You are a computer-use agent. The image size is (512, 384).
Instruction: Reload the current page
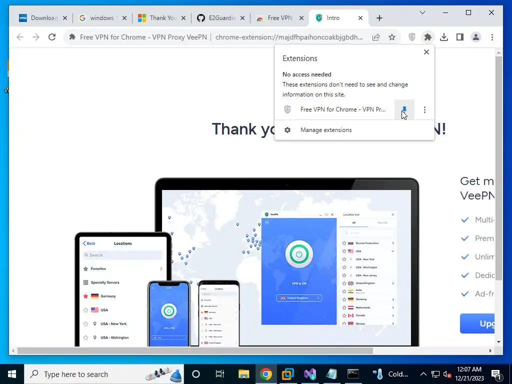click(x=52, y=37)
